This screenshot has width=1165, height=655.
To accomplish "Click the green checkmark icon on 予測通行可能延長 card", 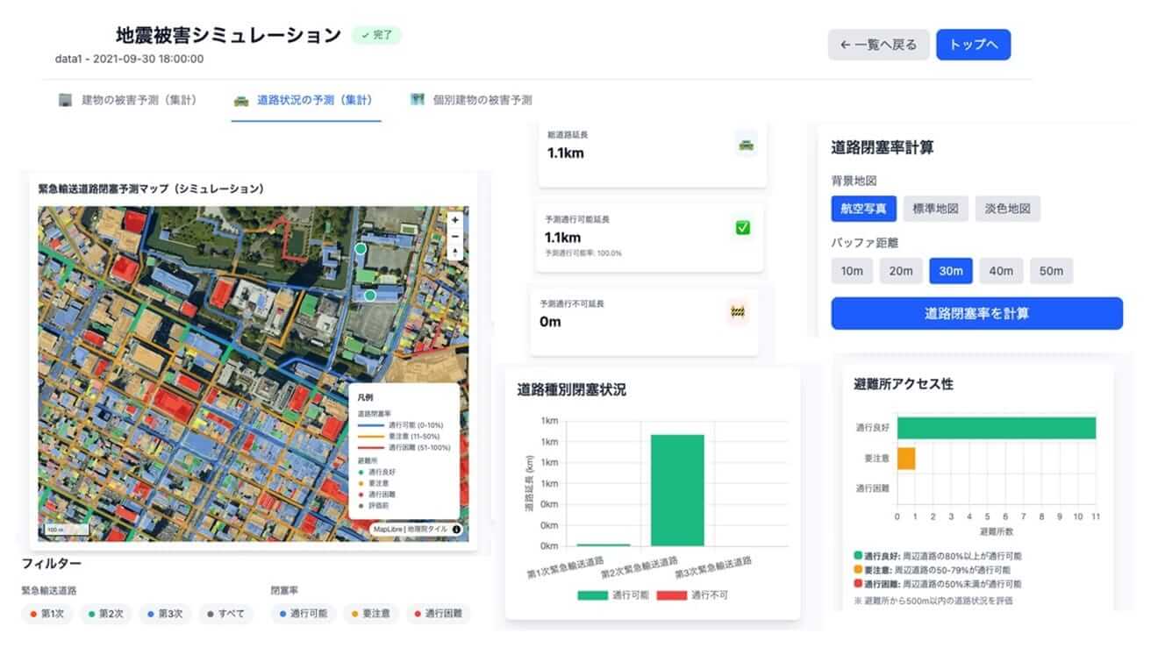I will 742,228.
